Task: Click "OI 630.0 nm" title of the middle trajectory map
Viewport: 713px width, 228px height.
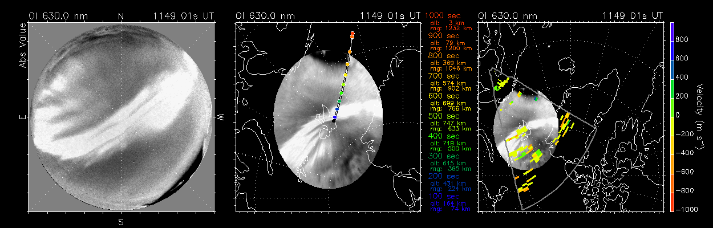Action: pos(265,16)
